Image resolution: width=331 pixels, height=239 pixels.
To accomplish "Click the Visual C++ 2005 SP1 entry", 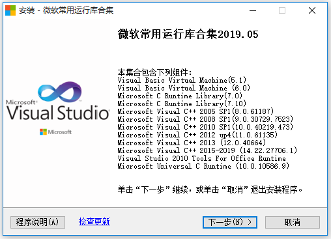I will point(195,111).
